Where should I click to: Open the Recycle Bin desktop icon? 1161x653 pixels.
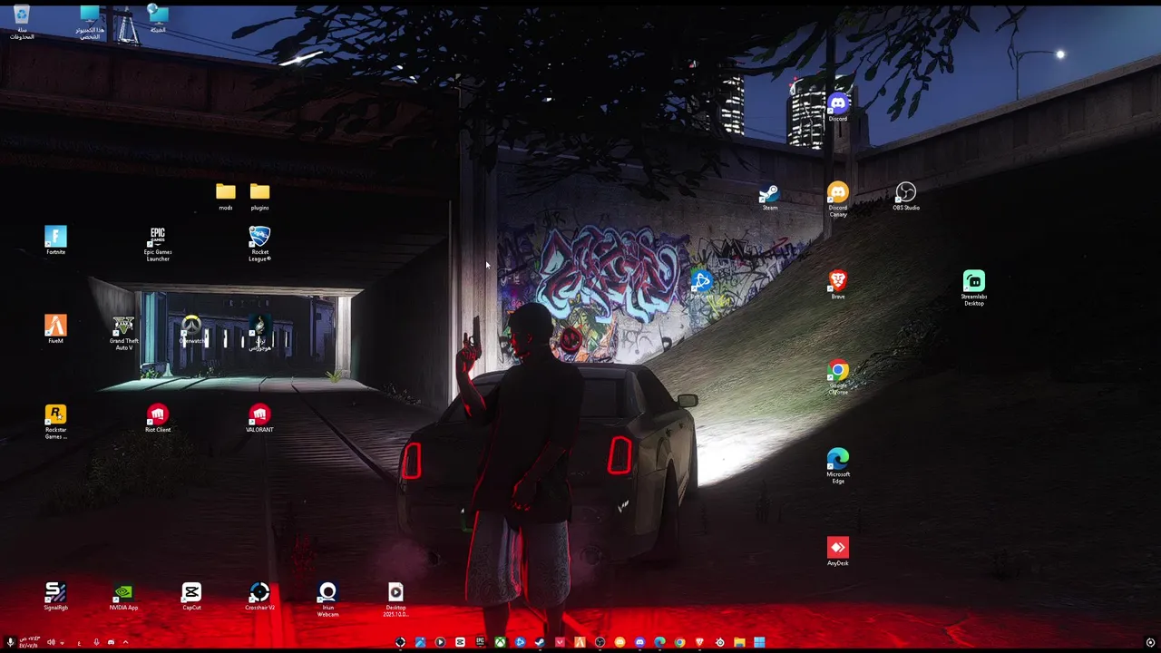(x=22, y=22)
